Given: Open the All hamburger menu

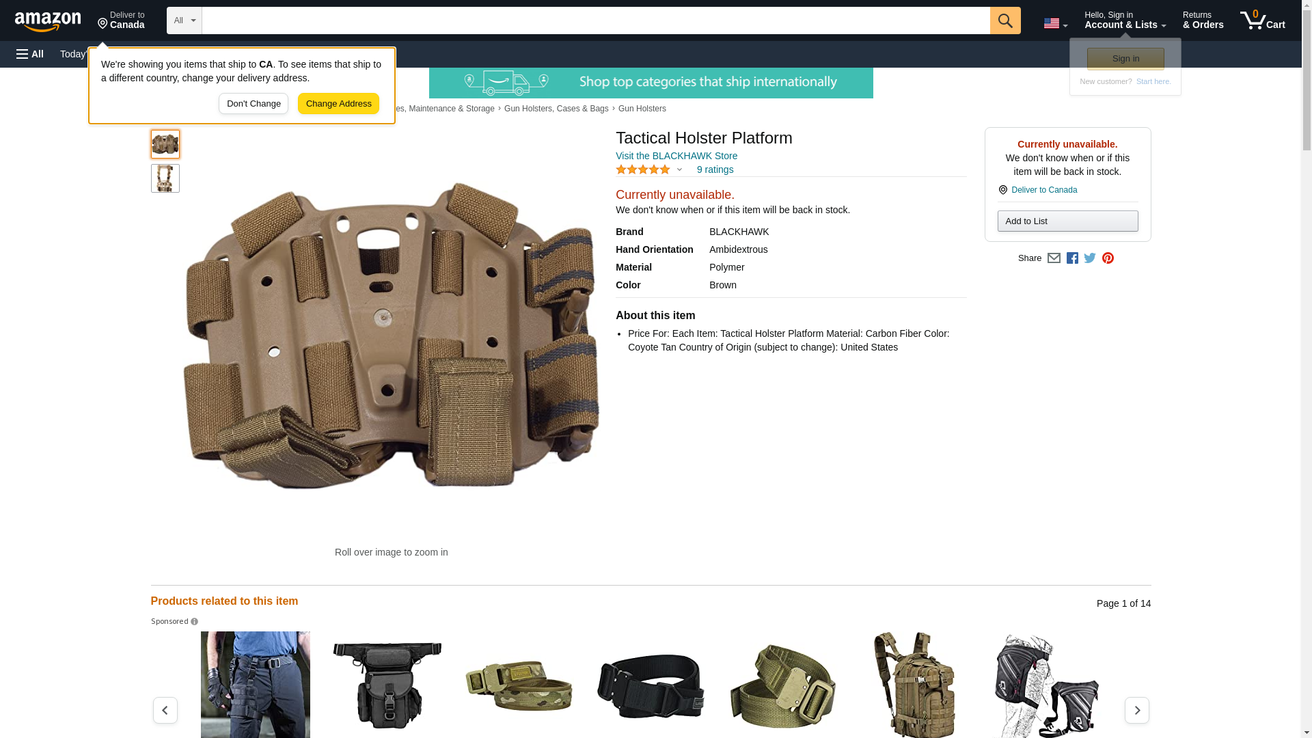Looking at the screenshot, I should pos(30,54).
